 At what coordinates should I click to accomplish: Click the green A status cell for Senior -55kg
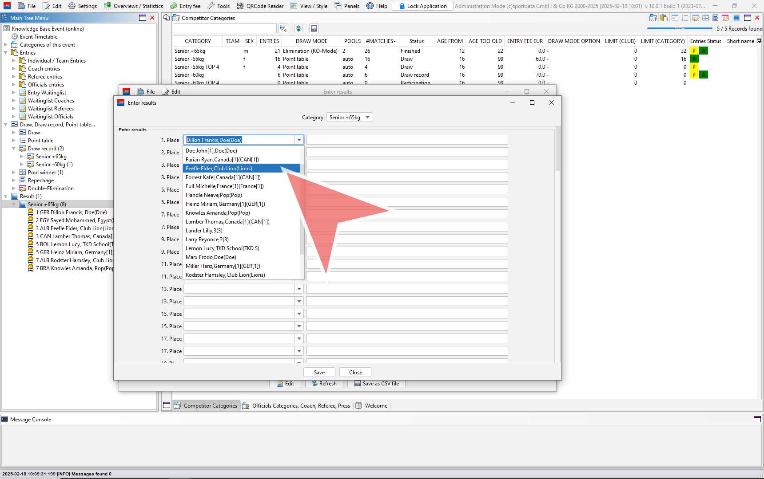pos(694,59)
